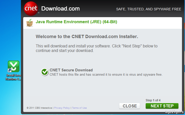Click 'Java Runtime Environment (JRE) (64-Bit)' heading
This screenshot has height=115, width=185.
point(76,22)
